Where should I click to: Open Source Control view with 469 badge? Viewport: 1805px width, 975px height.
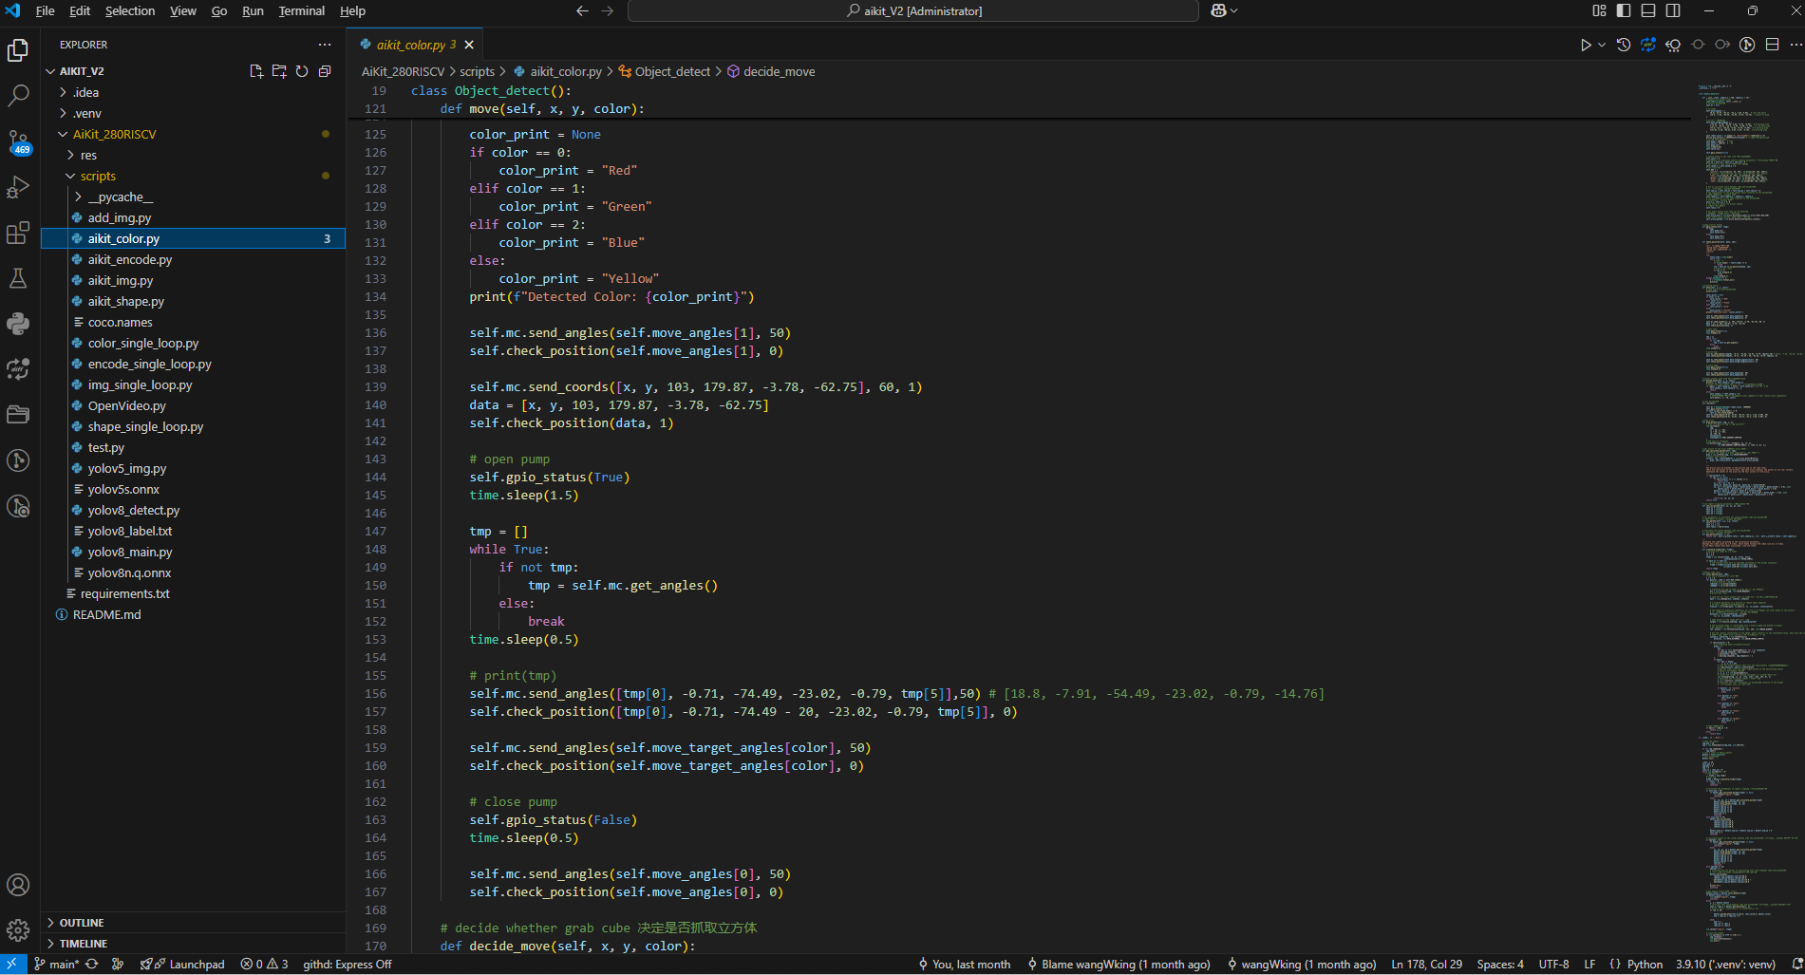18,142
